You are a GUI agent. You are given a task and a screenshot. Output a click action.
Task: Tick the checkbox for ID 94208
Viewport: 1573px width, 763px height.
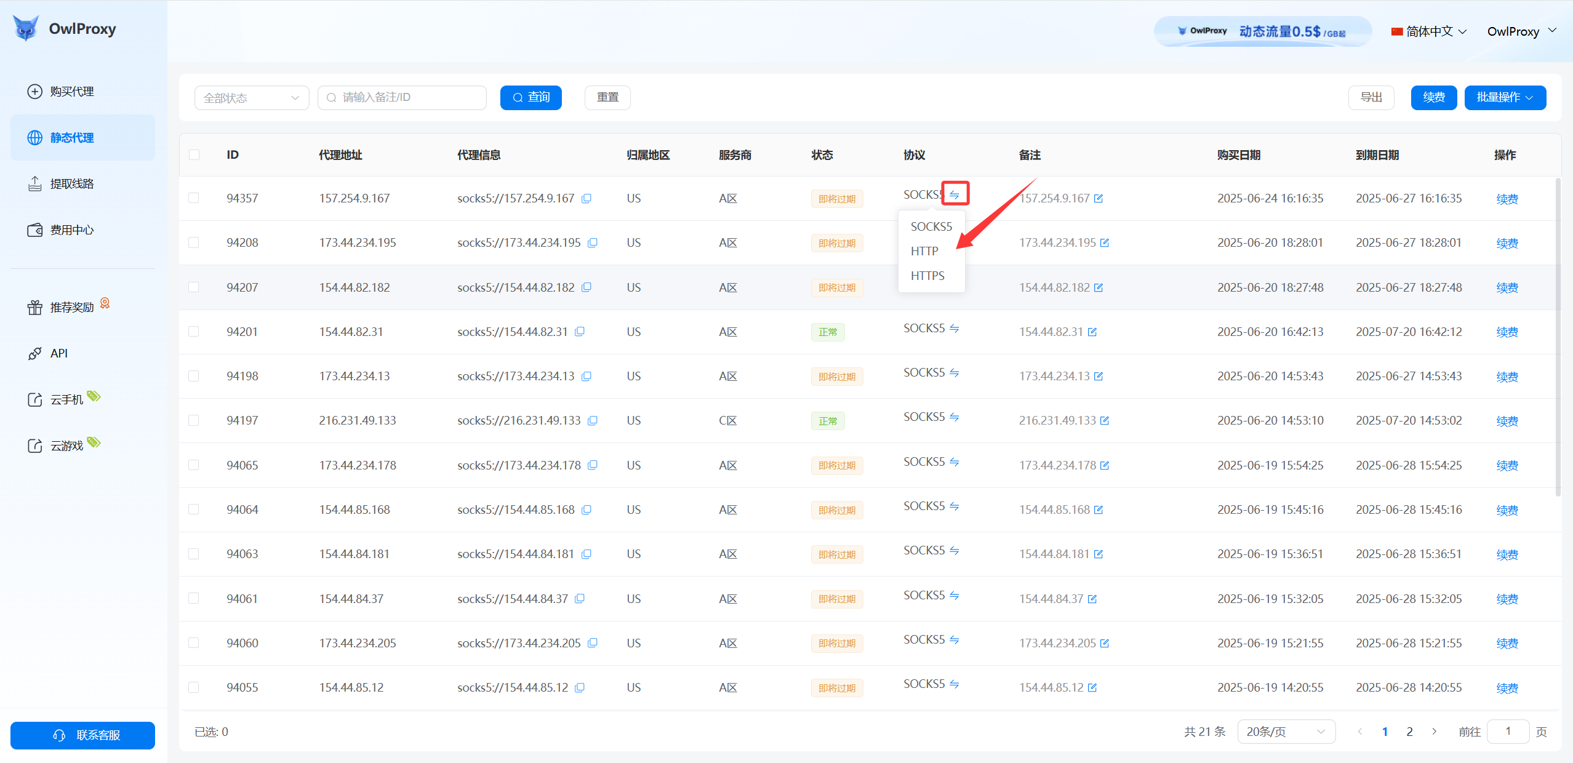coord(194,242)
